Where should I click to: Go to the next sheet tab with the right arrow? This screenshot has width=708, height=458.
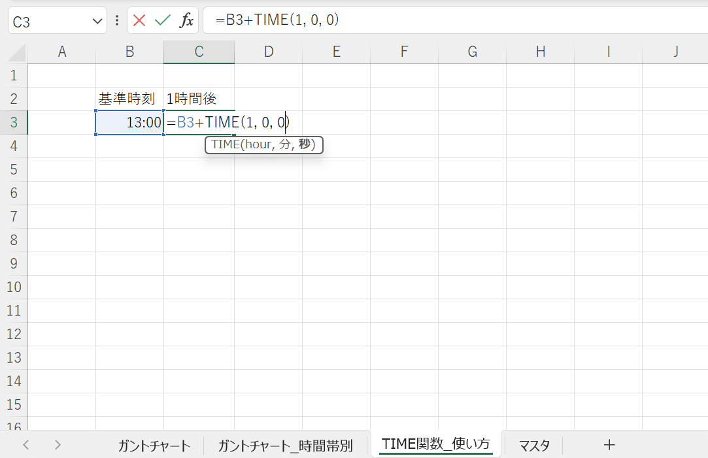click(58, 445)
